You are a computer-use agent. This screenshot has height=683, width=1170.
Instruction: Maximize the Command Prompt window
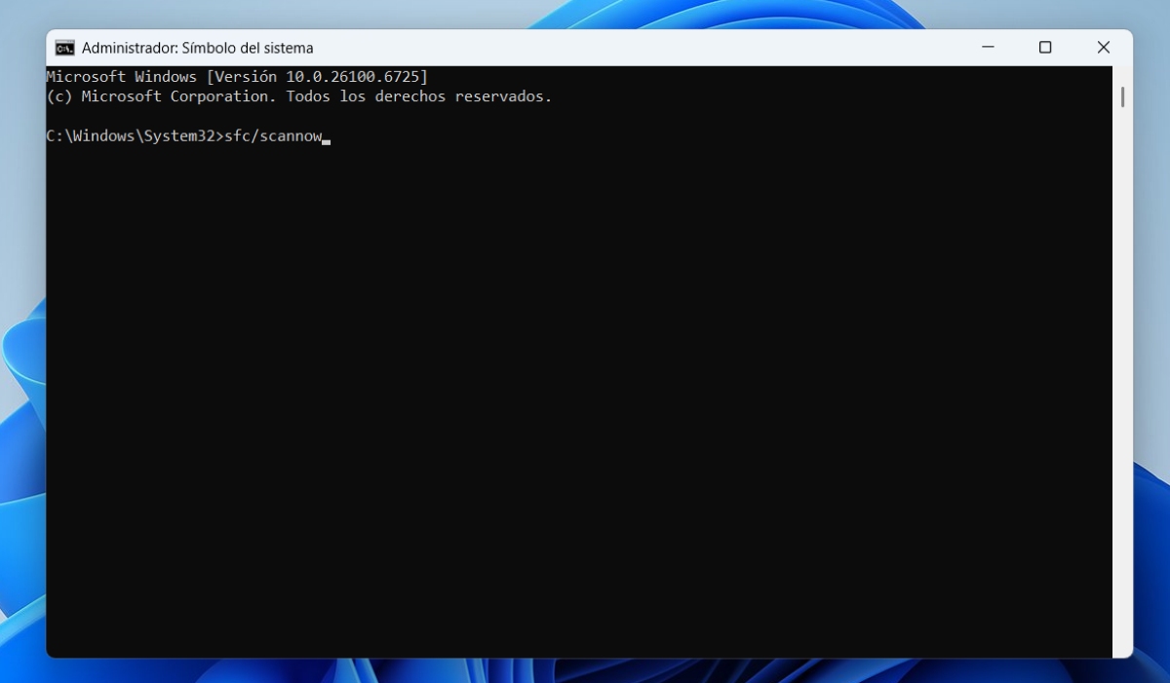click(x=1045, y=48)
